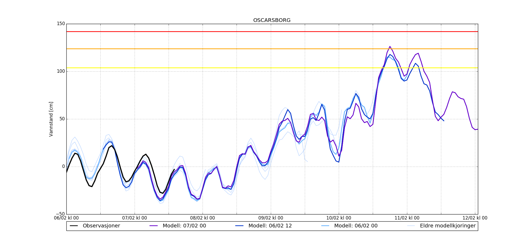531x238 pixels.
Task: Click the 06/02 kl 00 x-axis tick label
Action: (66, 218)
